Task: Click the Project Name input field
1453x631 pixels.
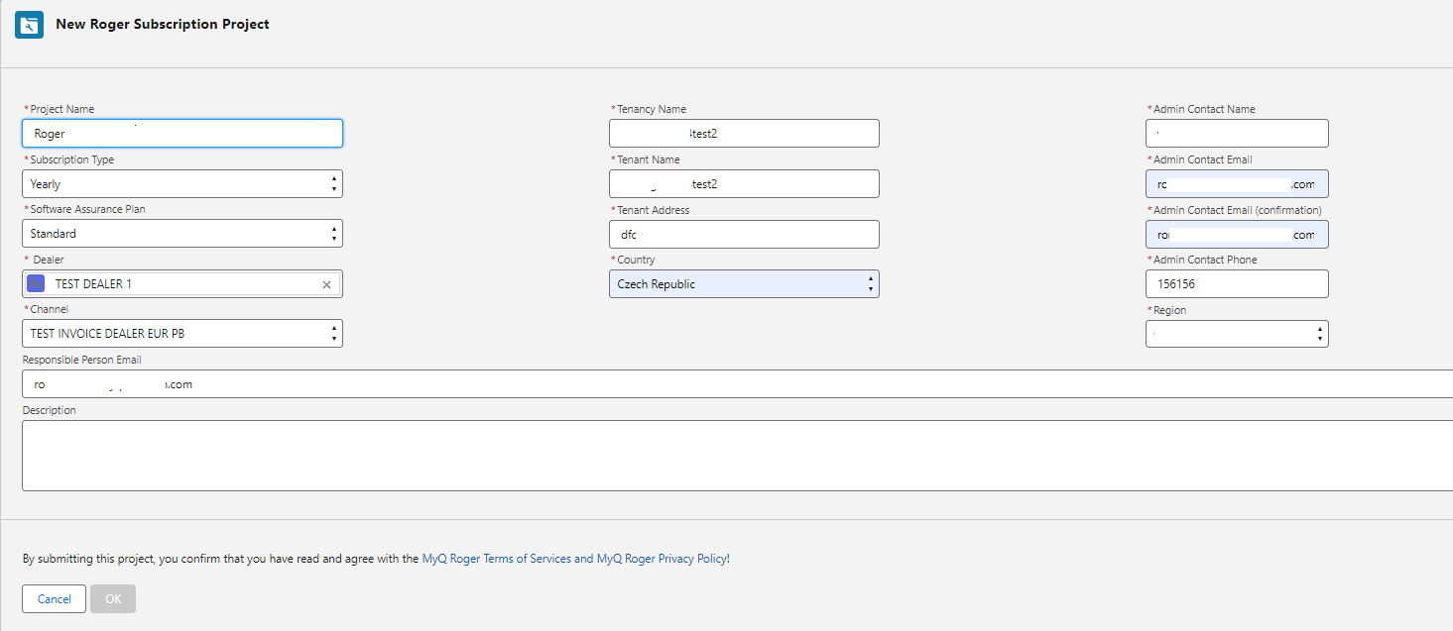Action: coord(182,134)
